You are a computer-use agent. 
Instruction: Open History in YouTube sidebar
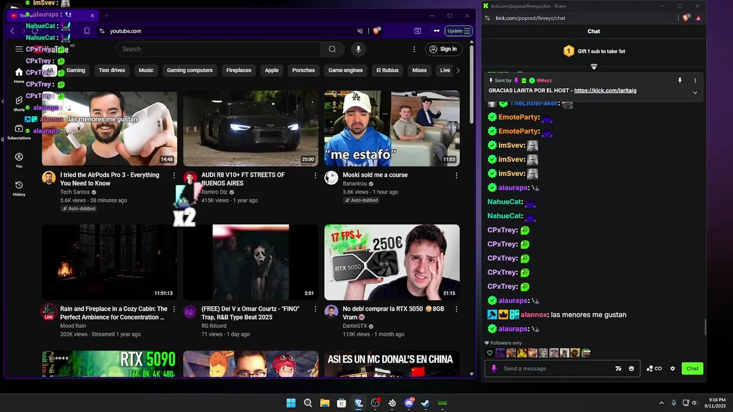coord(19,188)
